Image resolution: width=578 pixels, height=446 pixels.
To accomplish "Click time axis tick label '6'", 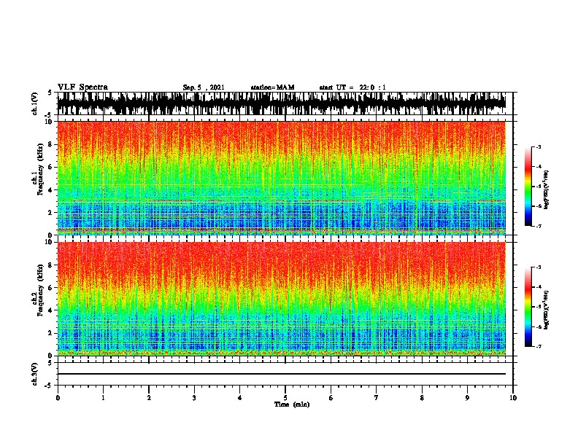I will coord(331,398).
